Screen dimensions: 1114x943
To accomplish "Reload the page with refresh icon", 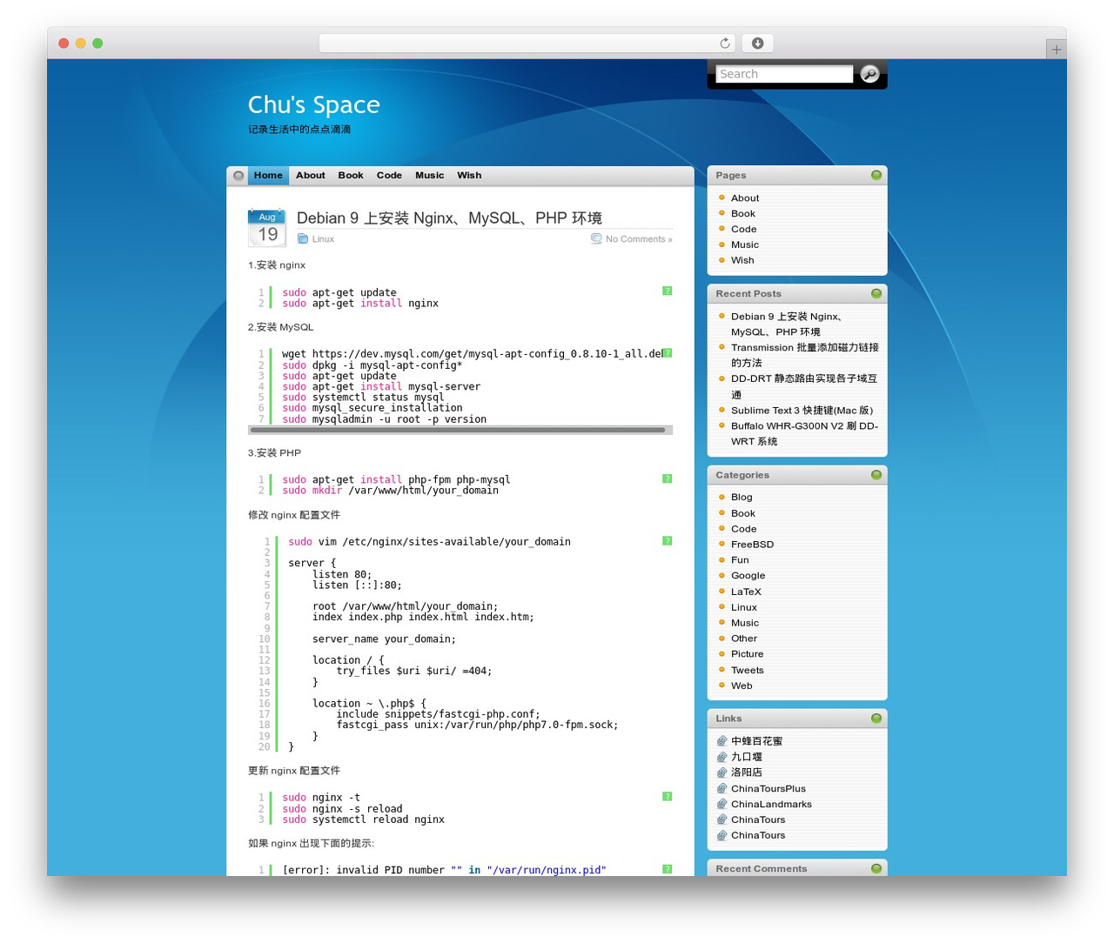I will (x=725, y=43).
